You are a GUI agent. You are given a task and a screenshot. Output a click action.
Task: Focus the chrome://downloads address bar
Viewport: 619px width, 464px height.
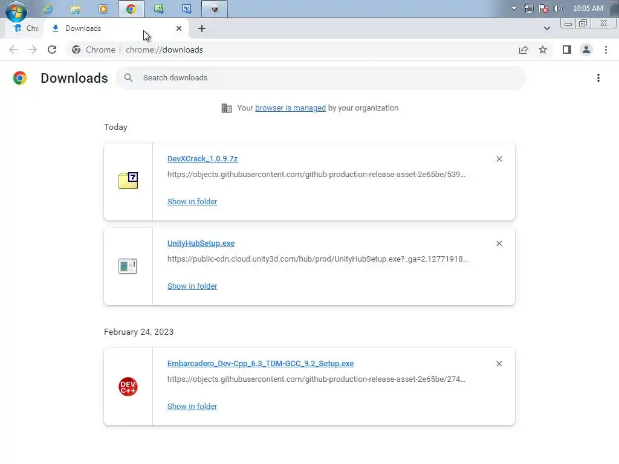164,50
